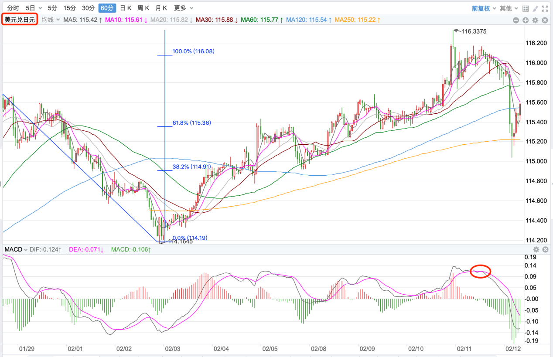This screenshot has width=553, height=357.
Task: Select the 60分 interval tab
Action: (107, 8)
